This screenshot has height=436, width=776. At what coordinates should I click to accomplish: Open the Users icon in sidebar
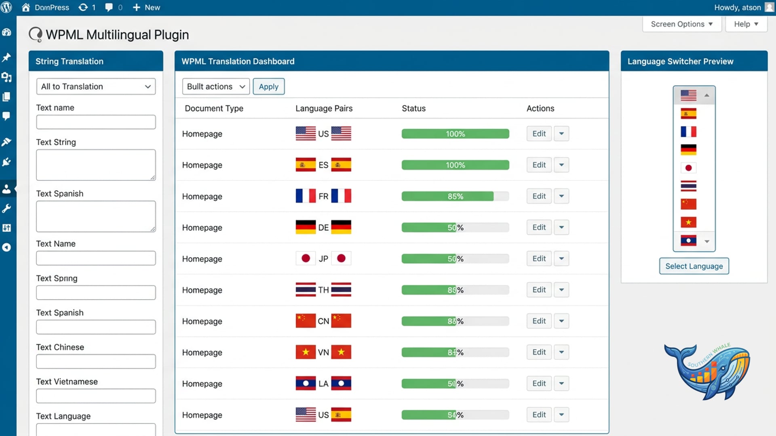[x=6, y=189]
